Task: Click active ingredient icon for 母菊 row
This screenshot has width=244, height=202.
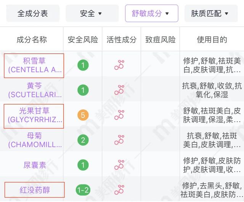Action: [x=120, y=140]
